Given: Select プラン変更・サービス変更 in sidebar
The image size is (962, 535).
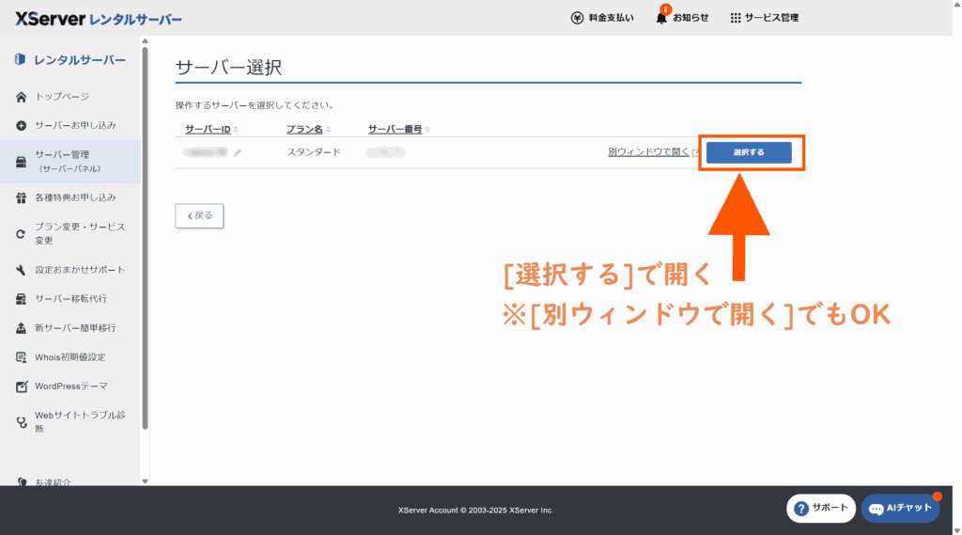Looking at the screenshot, I should point(79,233).
